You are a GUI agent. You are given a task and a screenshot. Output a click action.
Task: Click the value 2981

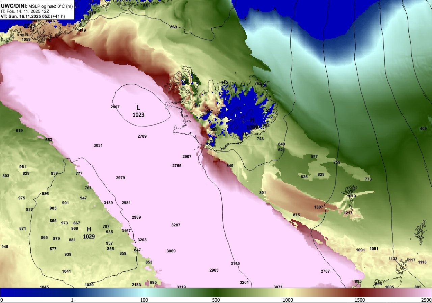point(126,203)
